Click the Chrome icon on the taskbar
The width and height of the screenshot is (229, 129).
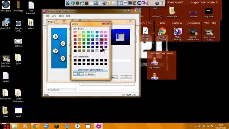coord(35,126)
